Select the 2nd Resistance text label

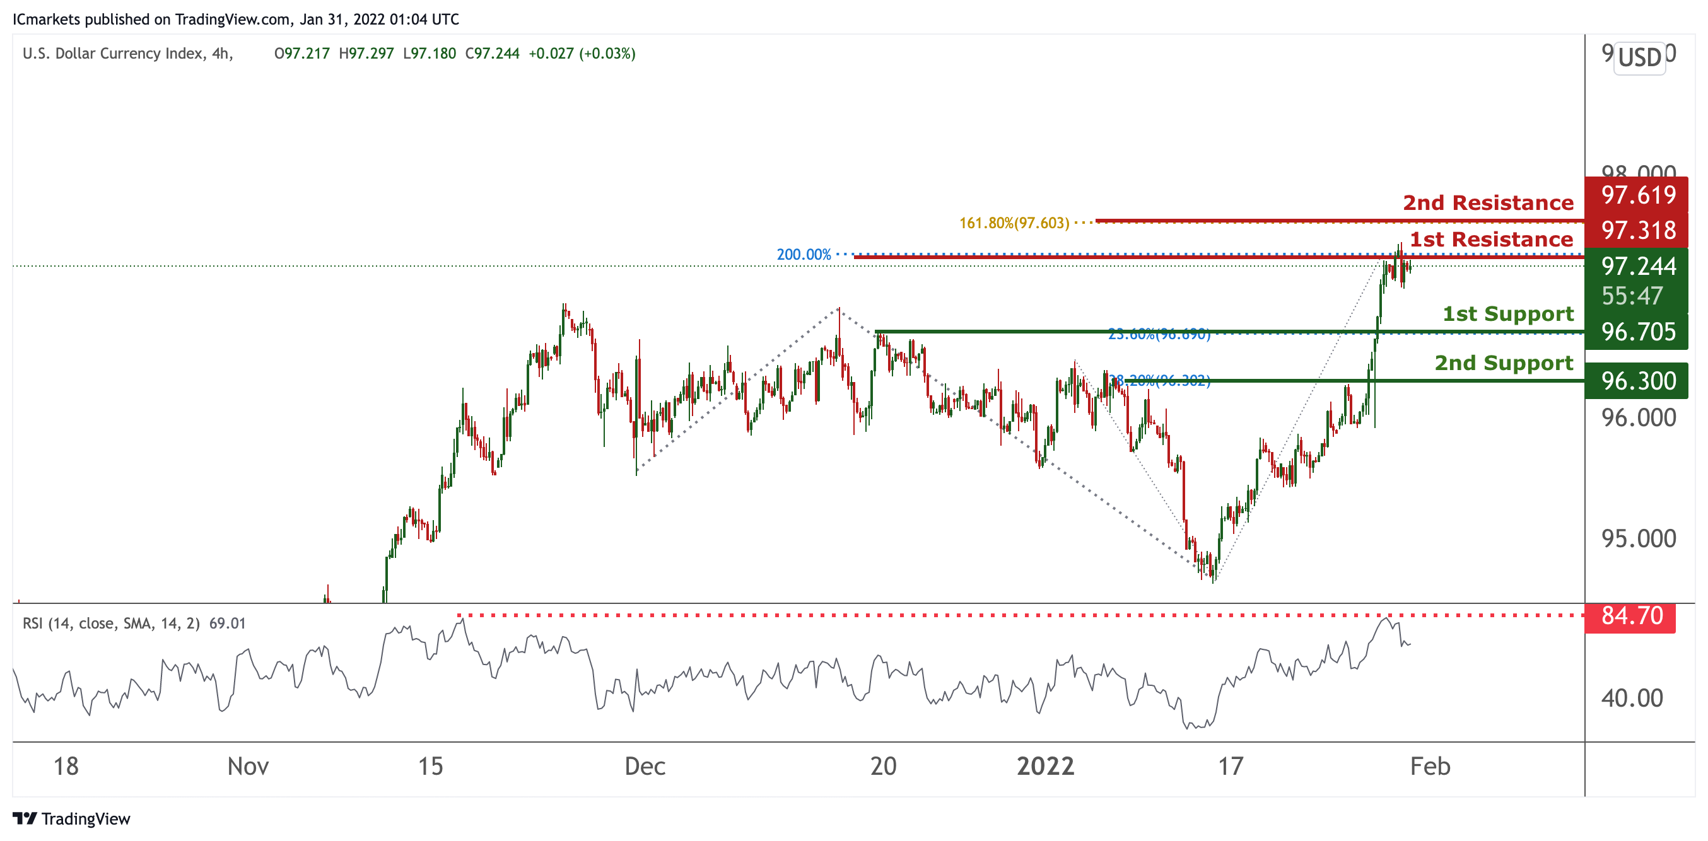pyautogui.click(x=1487, y=202)
